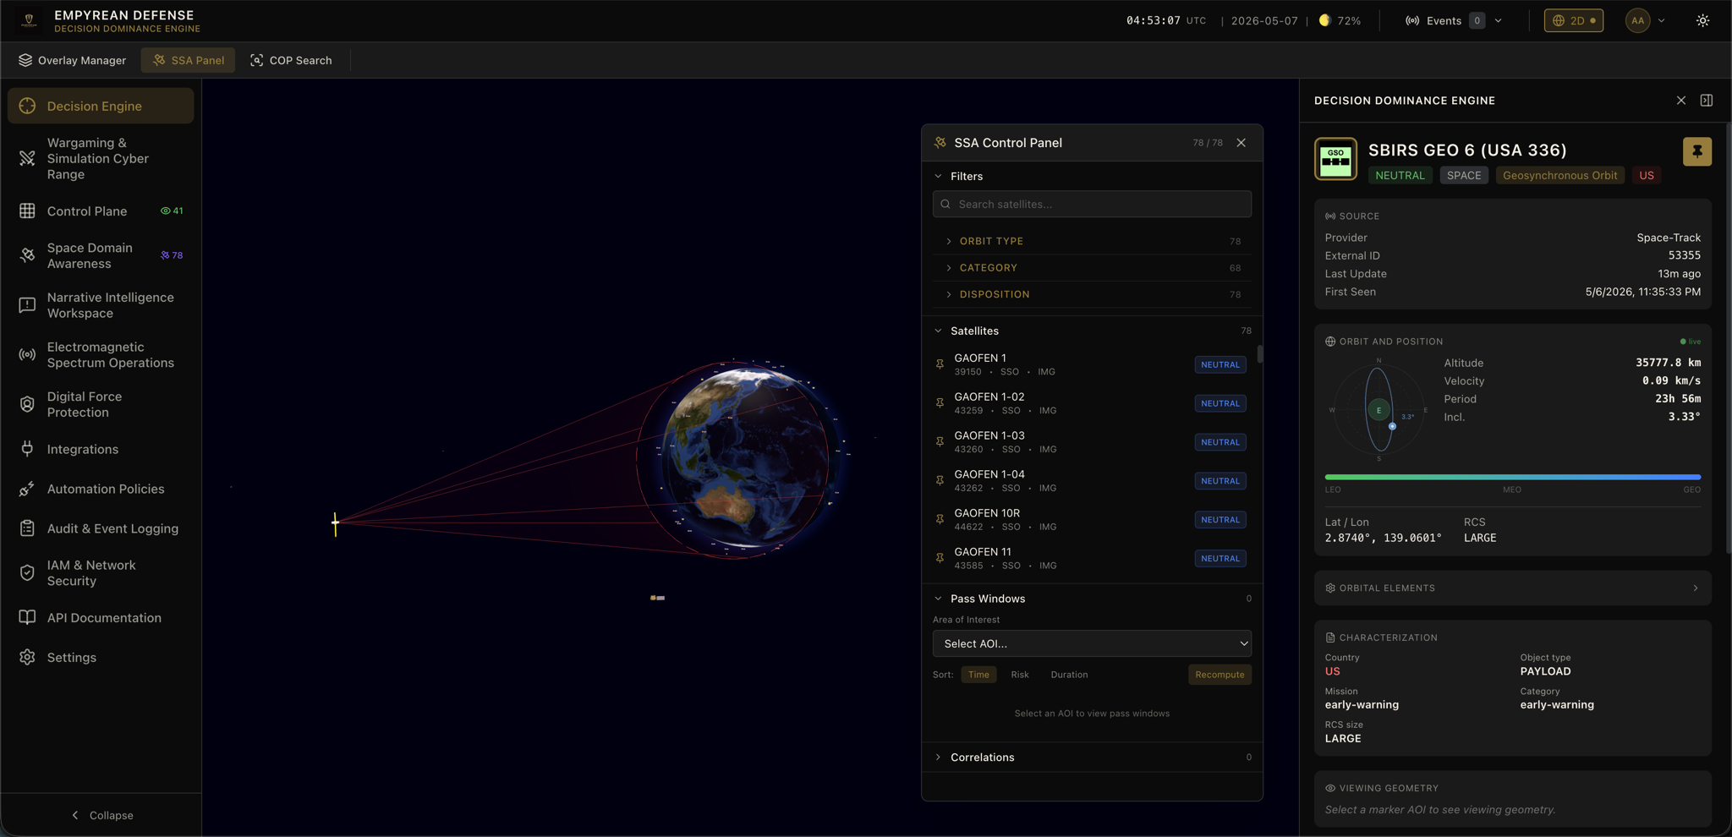The height and width of the screenshot is (837, 1732).
Task: Click the red US country tag
Action: tap(1646, 175)
